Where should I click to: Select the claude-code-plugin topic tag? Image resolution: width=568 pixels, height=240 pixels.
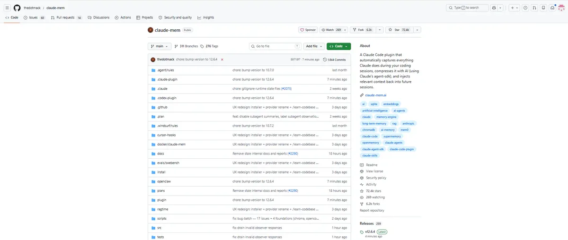coord(401,149)
